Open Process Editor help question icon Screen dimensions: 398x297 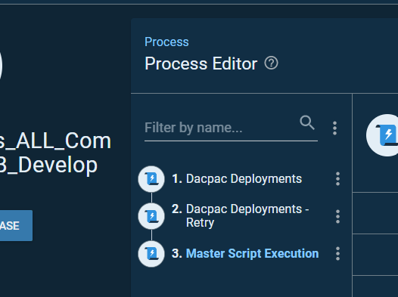point(271,63)
